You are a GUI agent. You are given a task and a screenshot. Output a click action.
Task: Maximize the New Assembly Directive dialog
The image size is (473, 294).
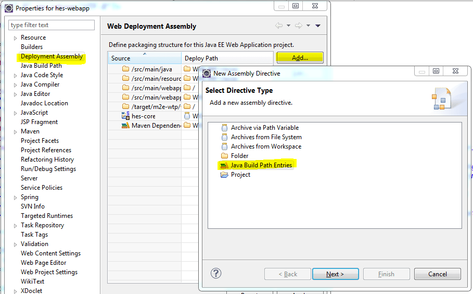point(436,71)
